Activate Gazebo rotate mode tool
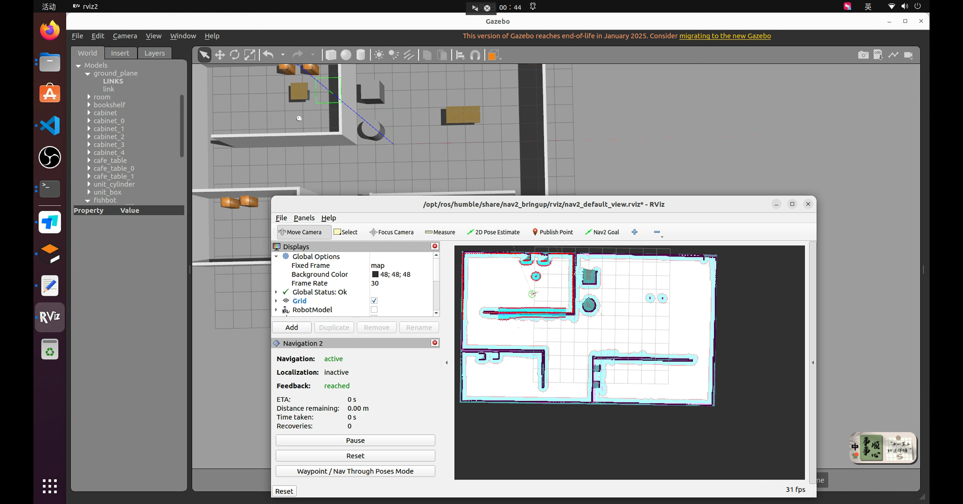 [x=235, y=55]
